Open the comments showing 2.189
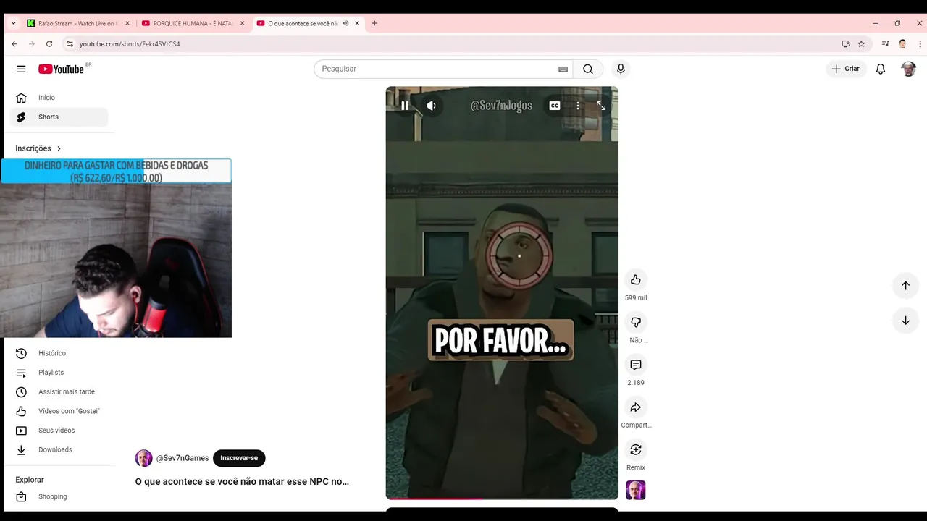 click(x=636, y=365)
